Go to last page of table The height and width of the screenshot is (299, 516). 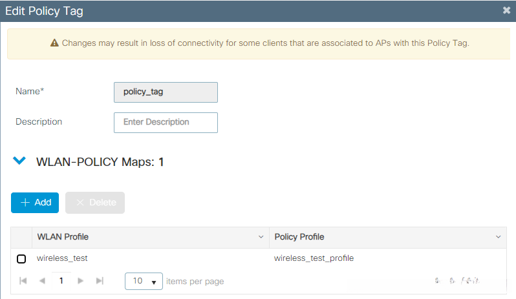(x=100, y=281)
